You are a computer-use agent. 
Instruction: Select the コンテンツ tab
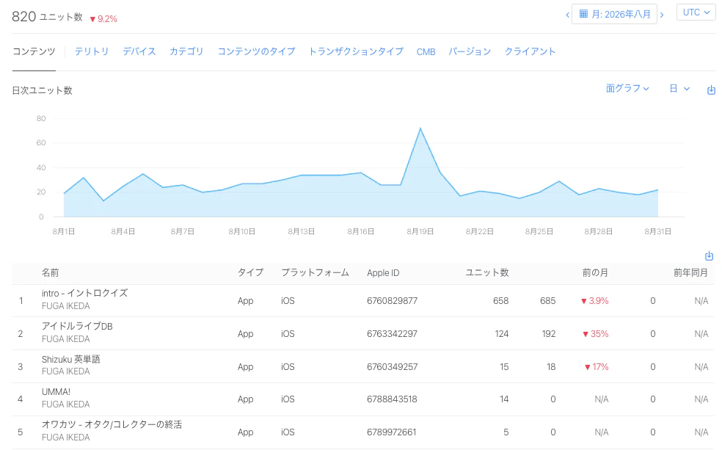34,51
